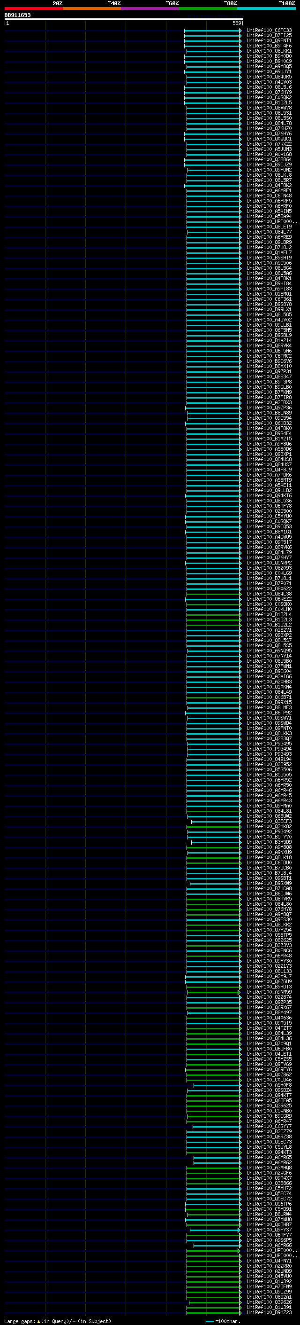Select hit label UniRef100_A6YR66

269,1245
